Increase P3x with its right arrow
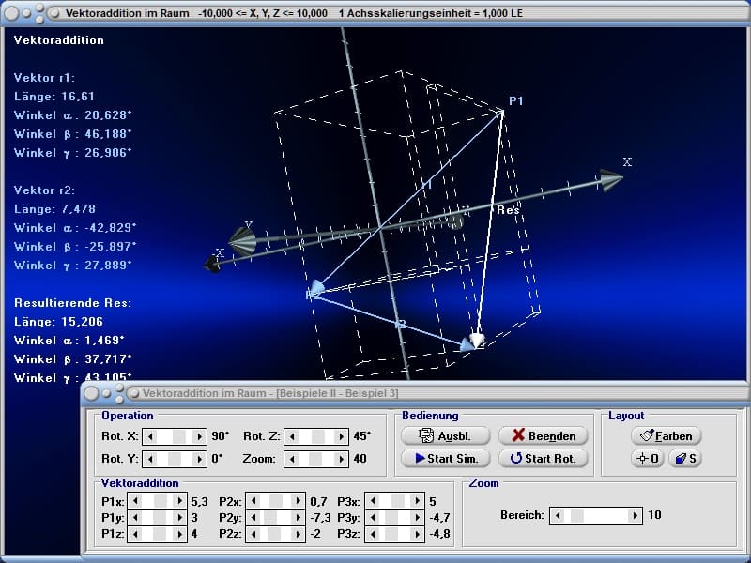Viewport: 751px width, 563px height. (x=418, y=501)
